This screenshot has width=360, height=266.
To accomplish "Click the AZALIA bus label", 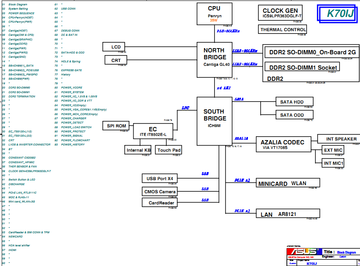I will 241,139.
